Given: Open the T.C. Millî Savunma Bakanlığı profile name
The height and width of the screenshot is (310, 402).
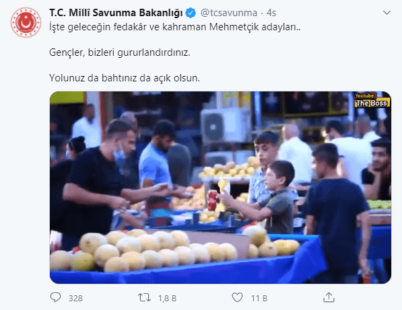Looking at the screenshot, I should coord(116,13).
